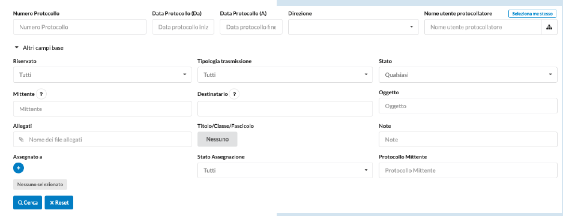Focus the Note input field
The width and height of the screenshot is (563, 216).
(x=468, y=139)
